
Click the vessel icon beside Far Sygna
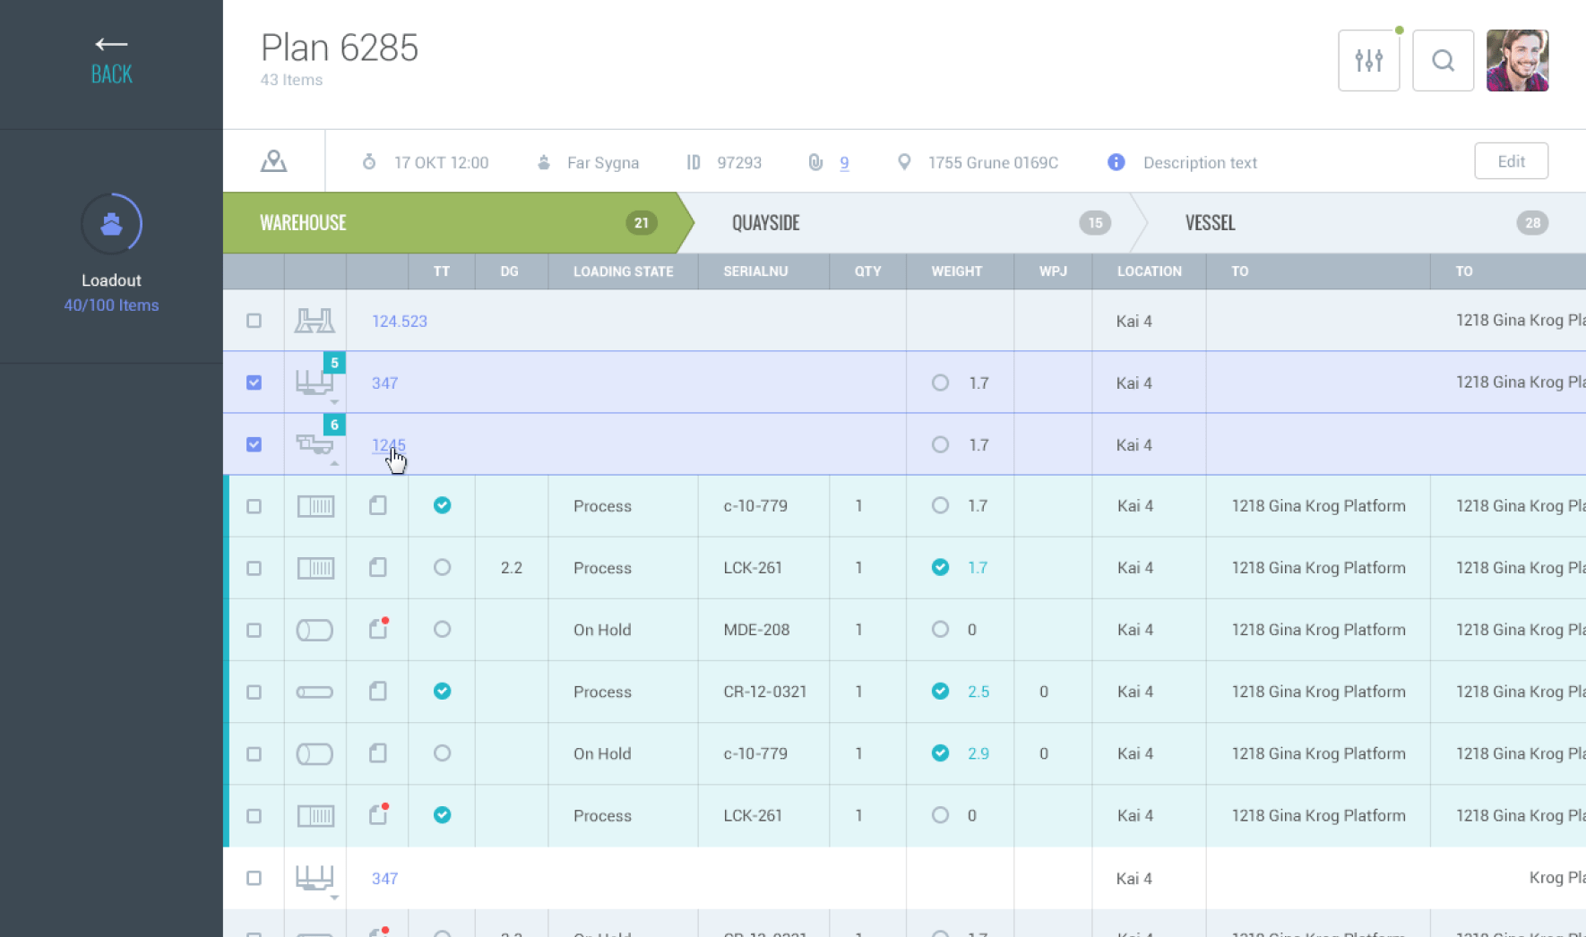click(543, 162)
